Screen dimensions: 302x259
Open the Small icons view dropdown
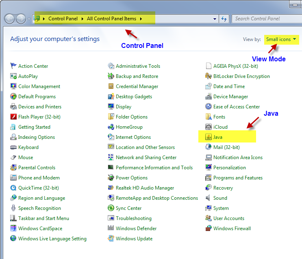pyautogui.click(x=281, y=39)
